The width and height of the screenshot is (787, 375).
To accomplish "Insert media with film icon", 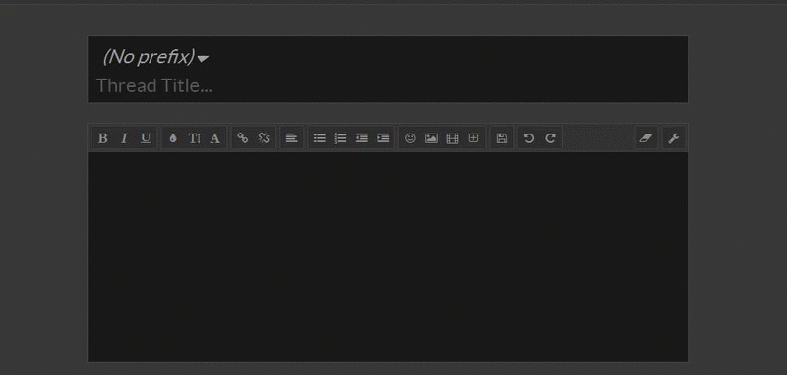I will (453, 138).
